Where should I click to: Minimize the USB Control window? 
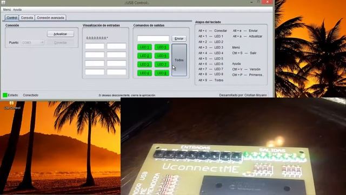point(251,2)
